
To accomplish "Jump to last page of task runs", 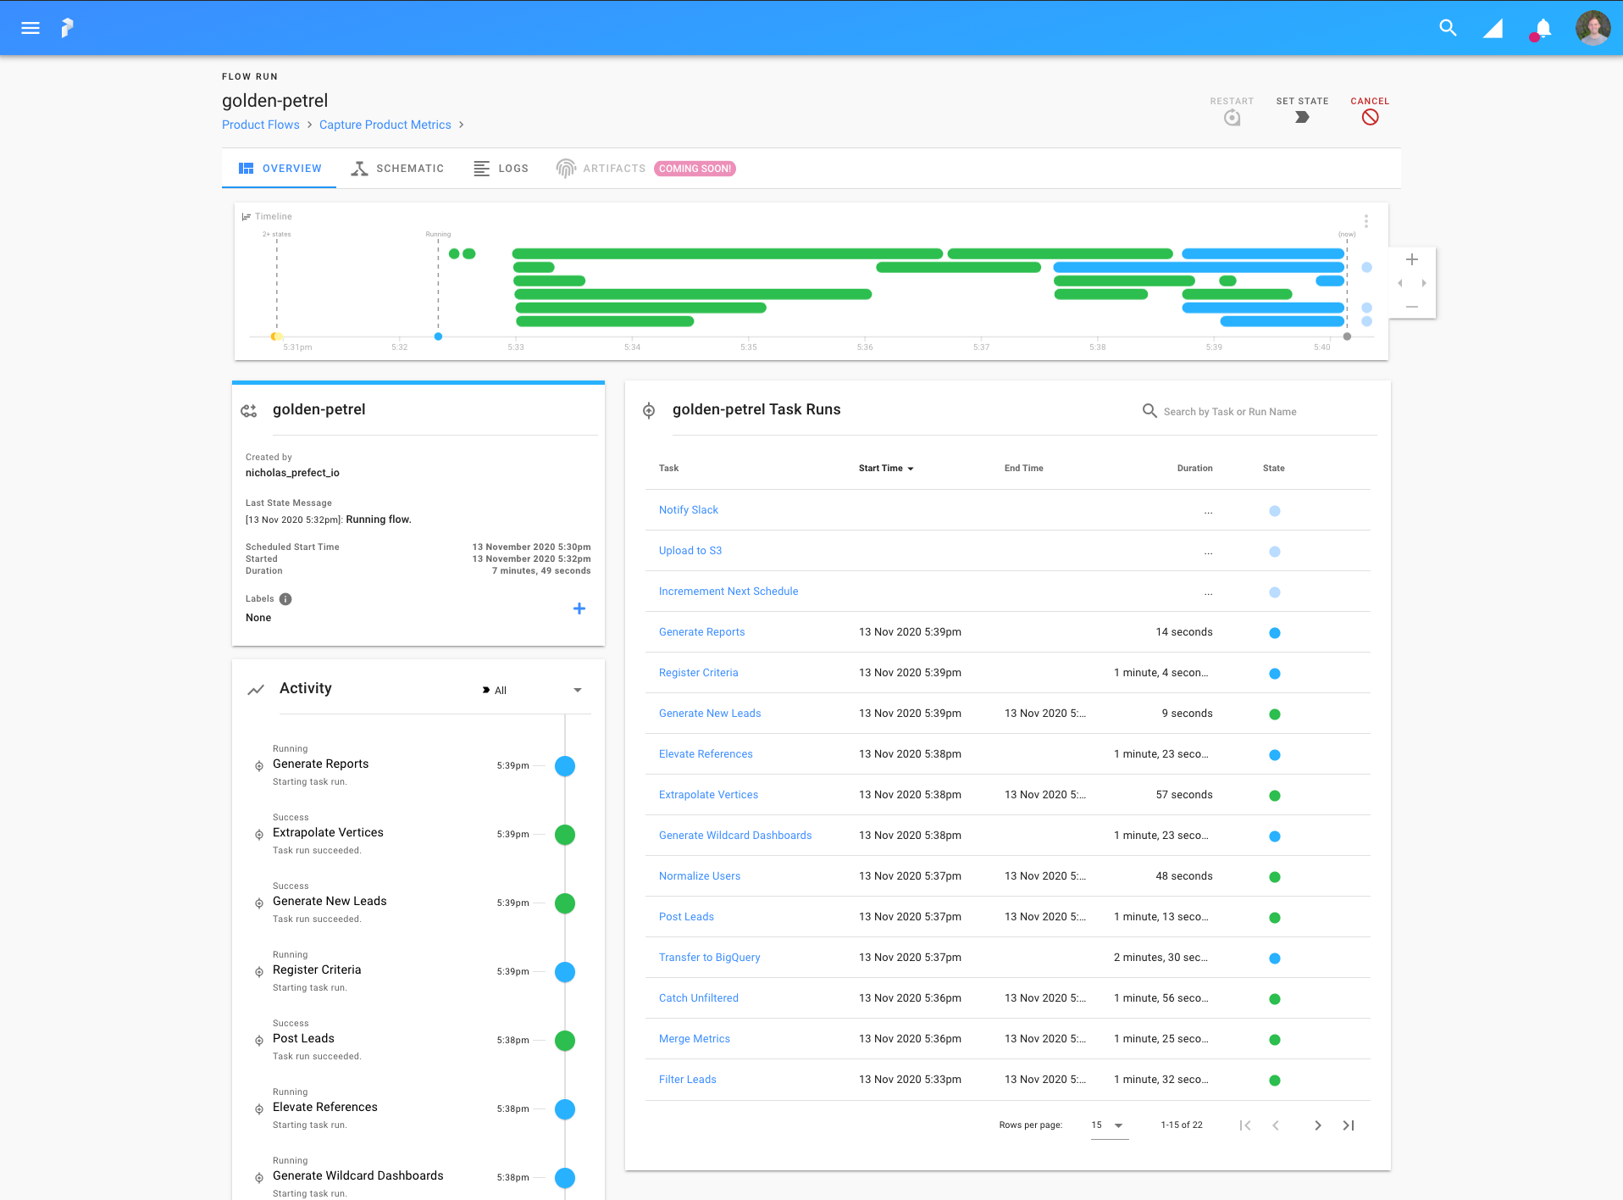I will tap(1349, 1125).
